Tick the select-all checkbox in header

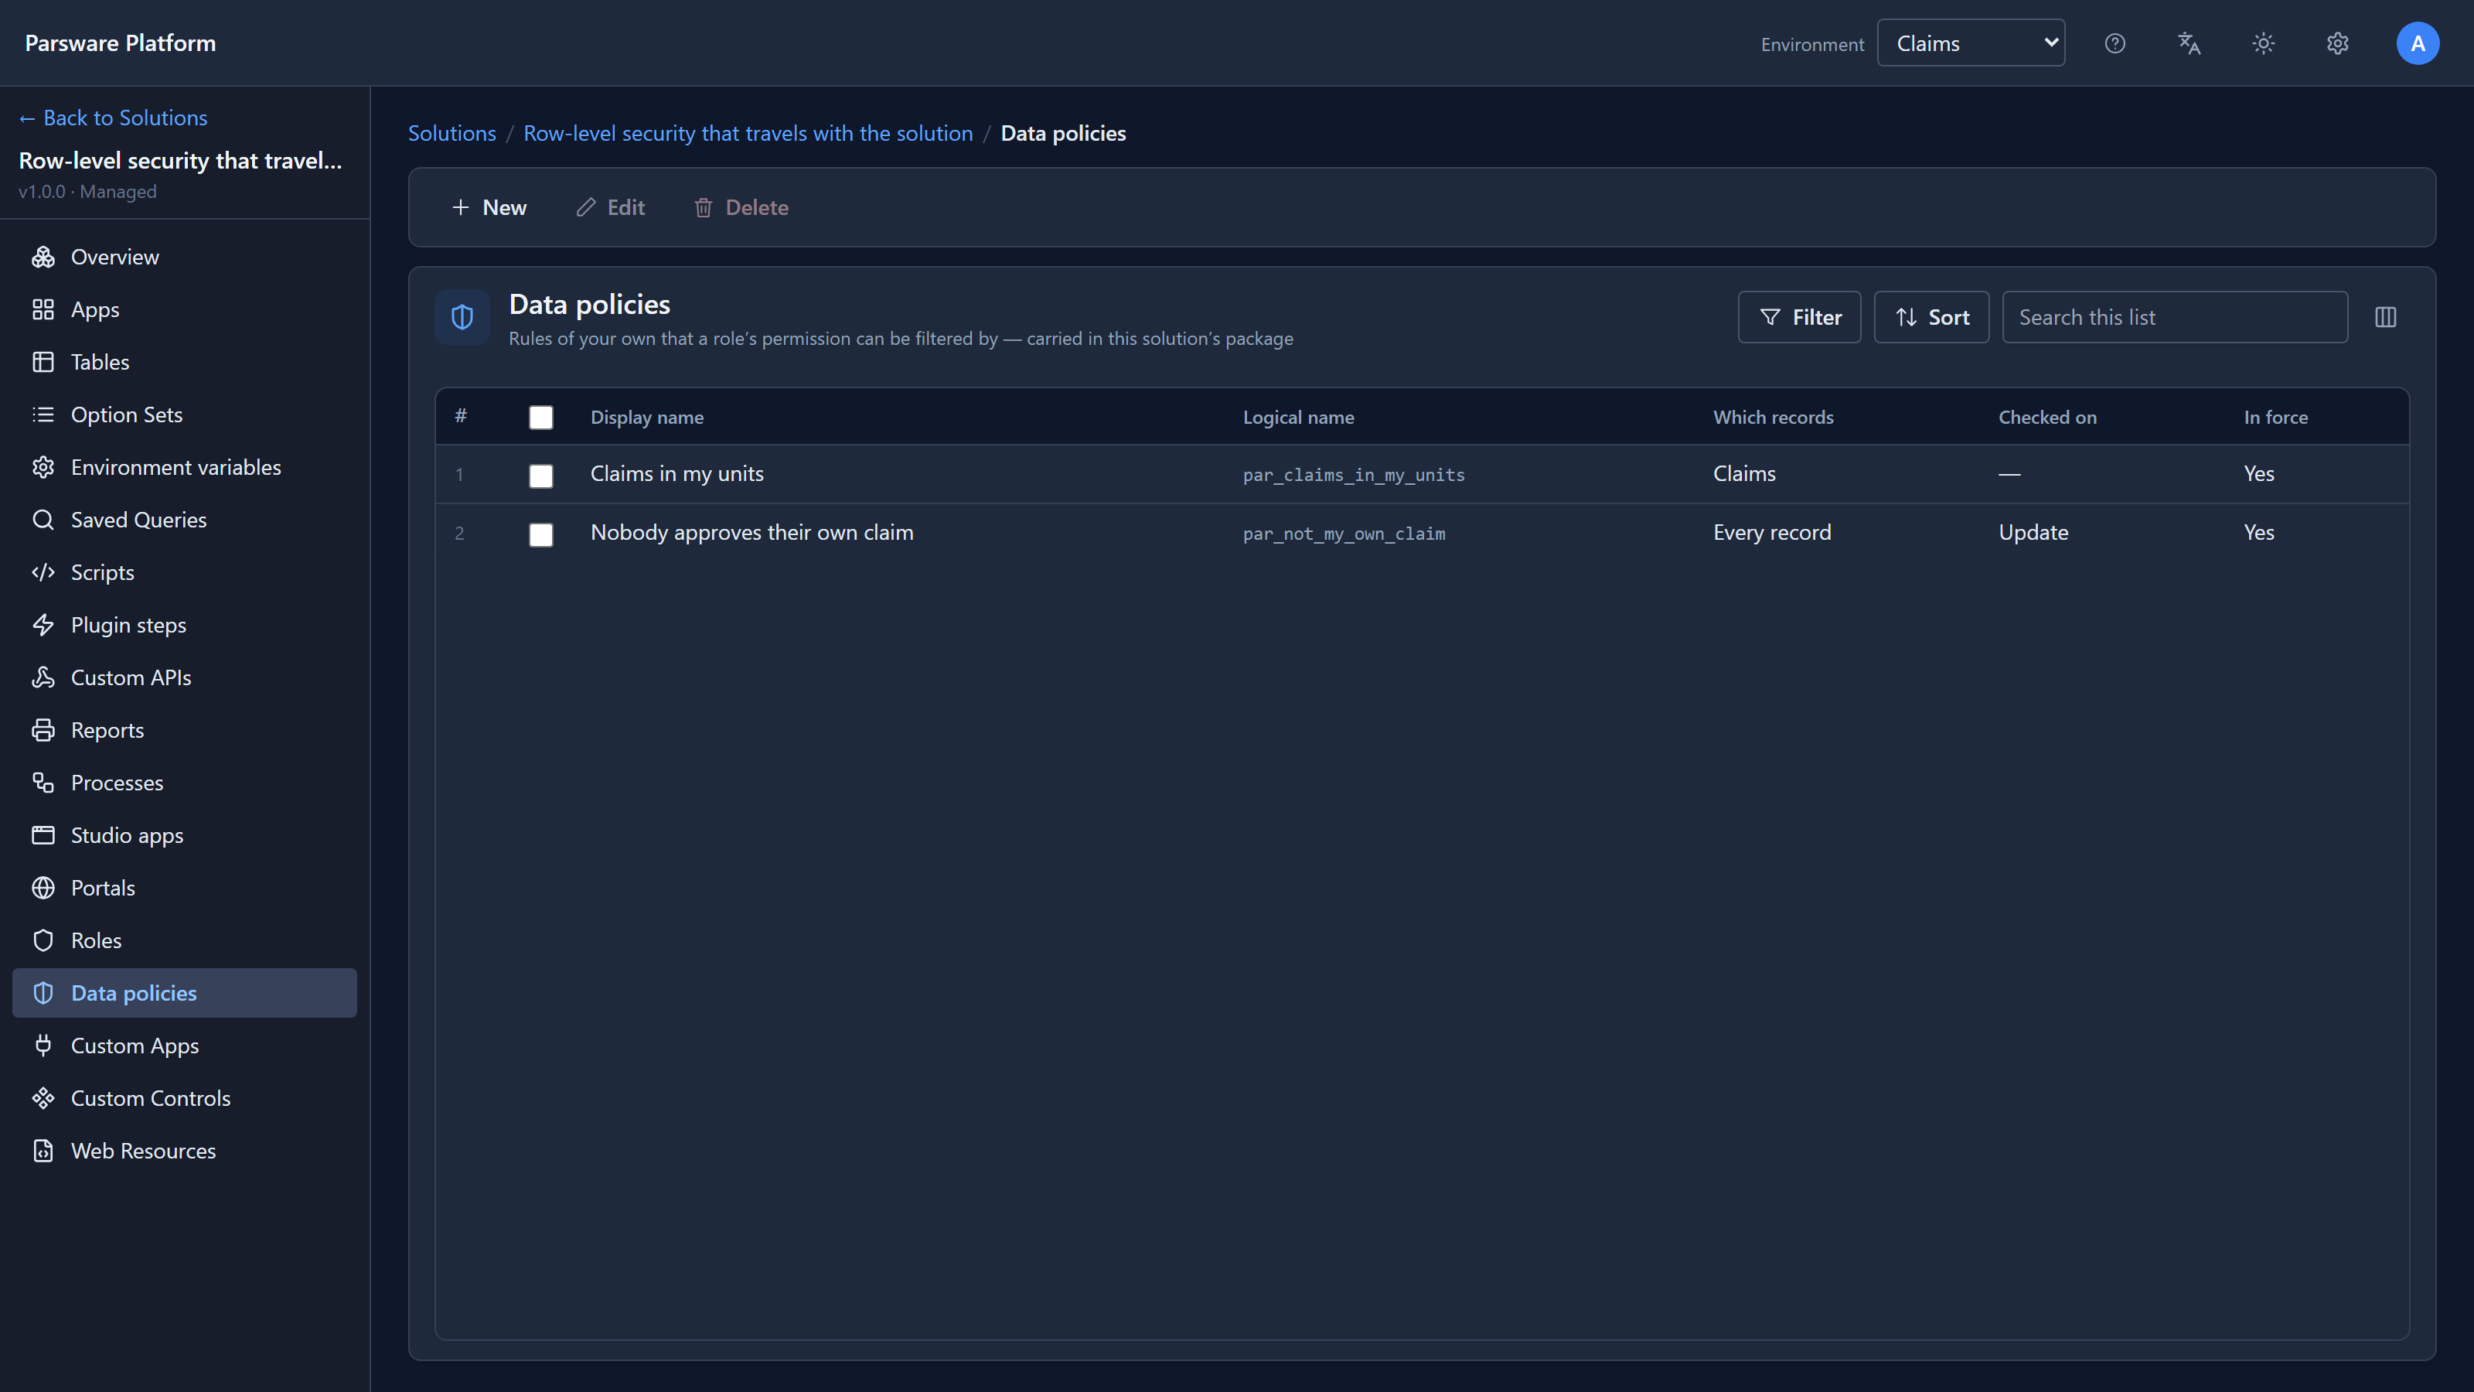[540, 417]
